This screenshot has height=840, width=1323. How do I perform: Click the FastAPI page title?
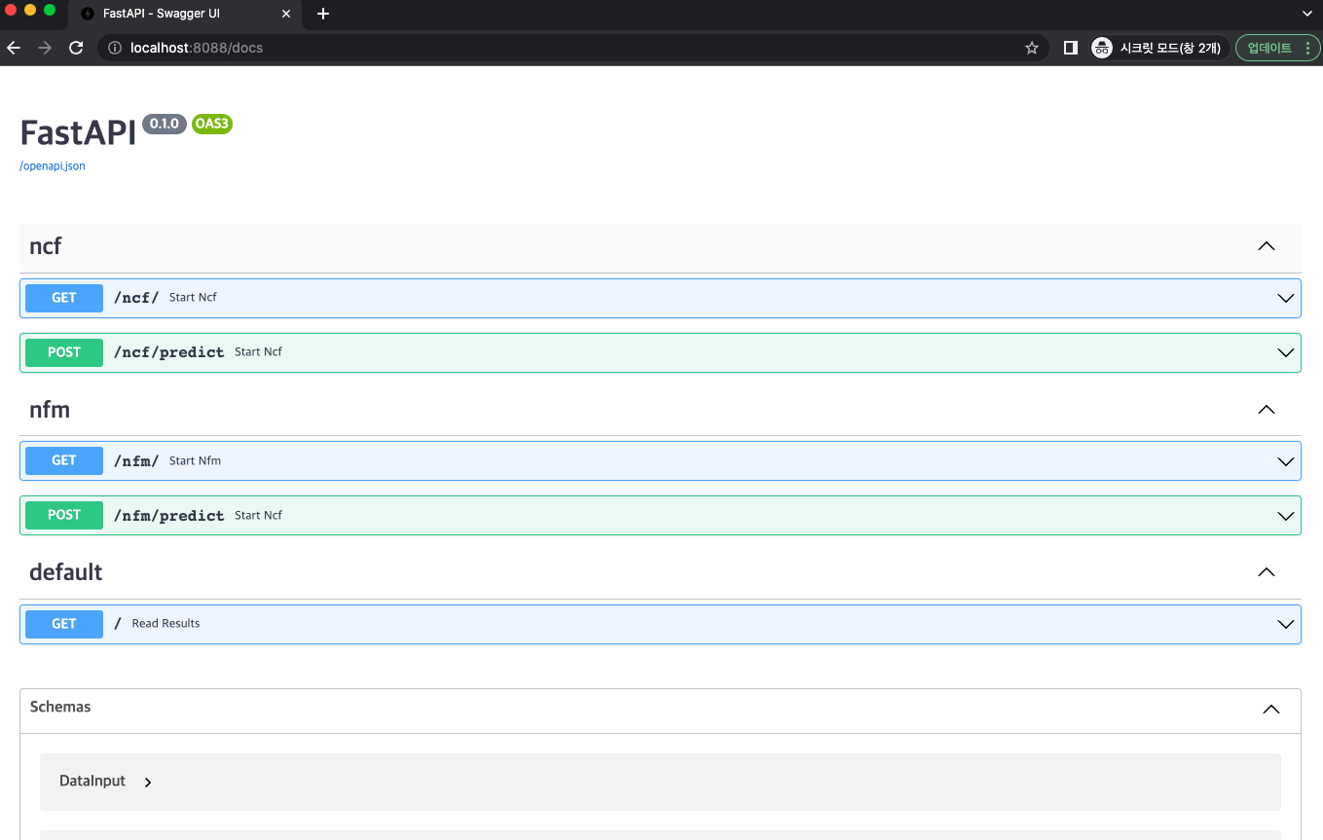coord(78,133)
